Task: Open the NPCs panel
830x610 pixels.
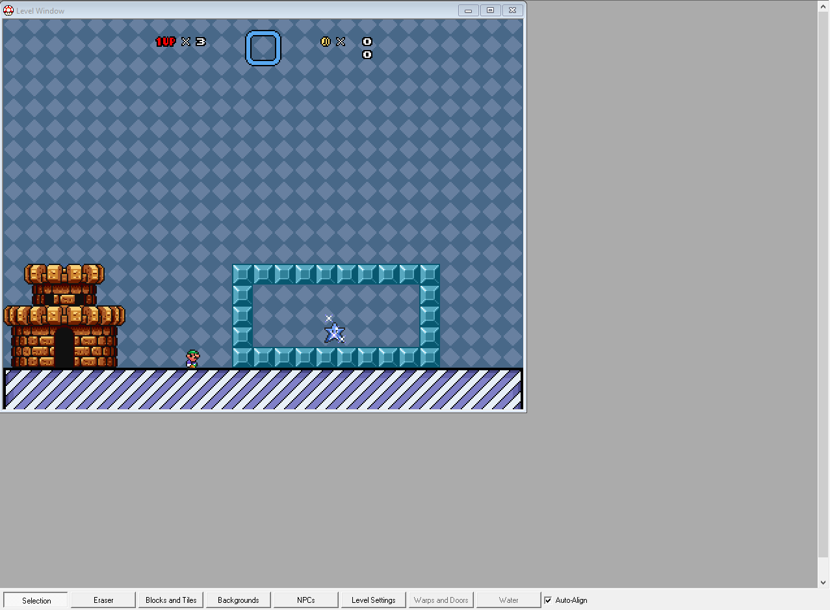Action: [x=306, y=600]
